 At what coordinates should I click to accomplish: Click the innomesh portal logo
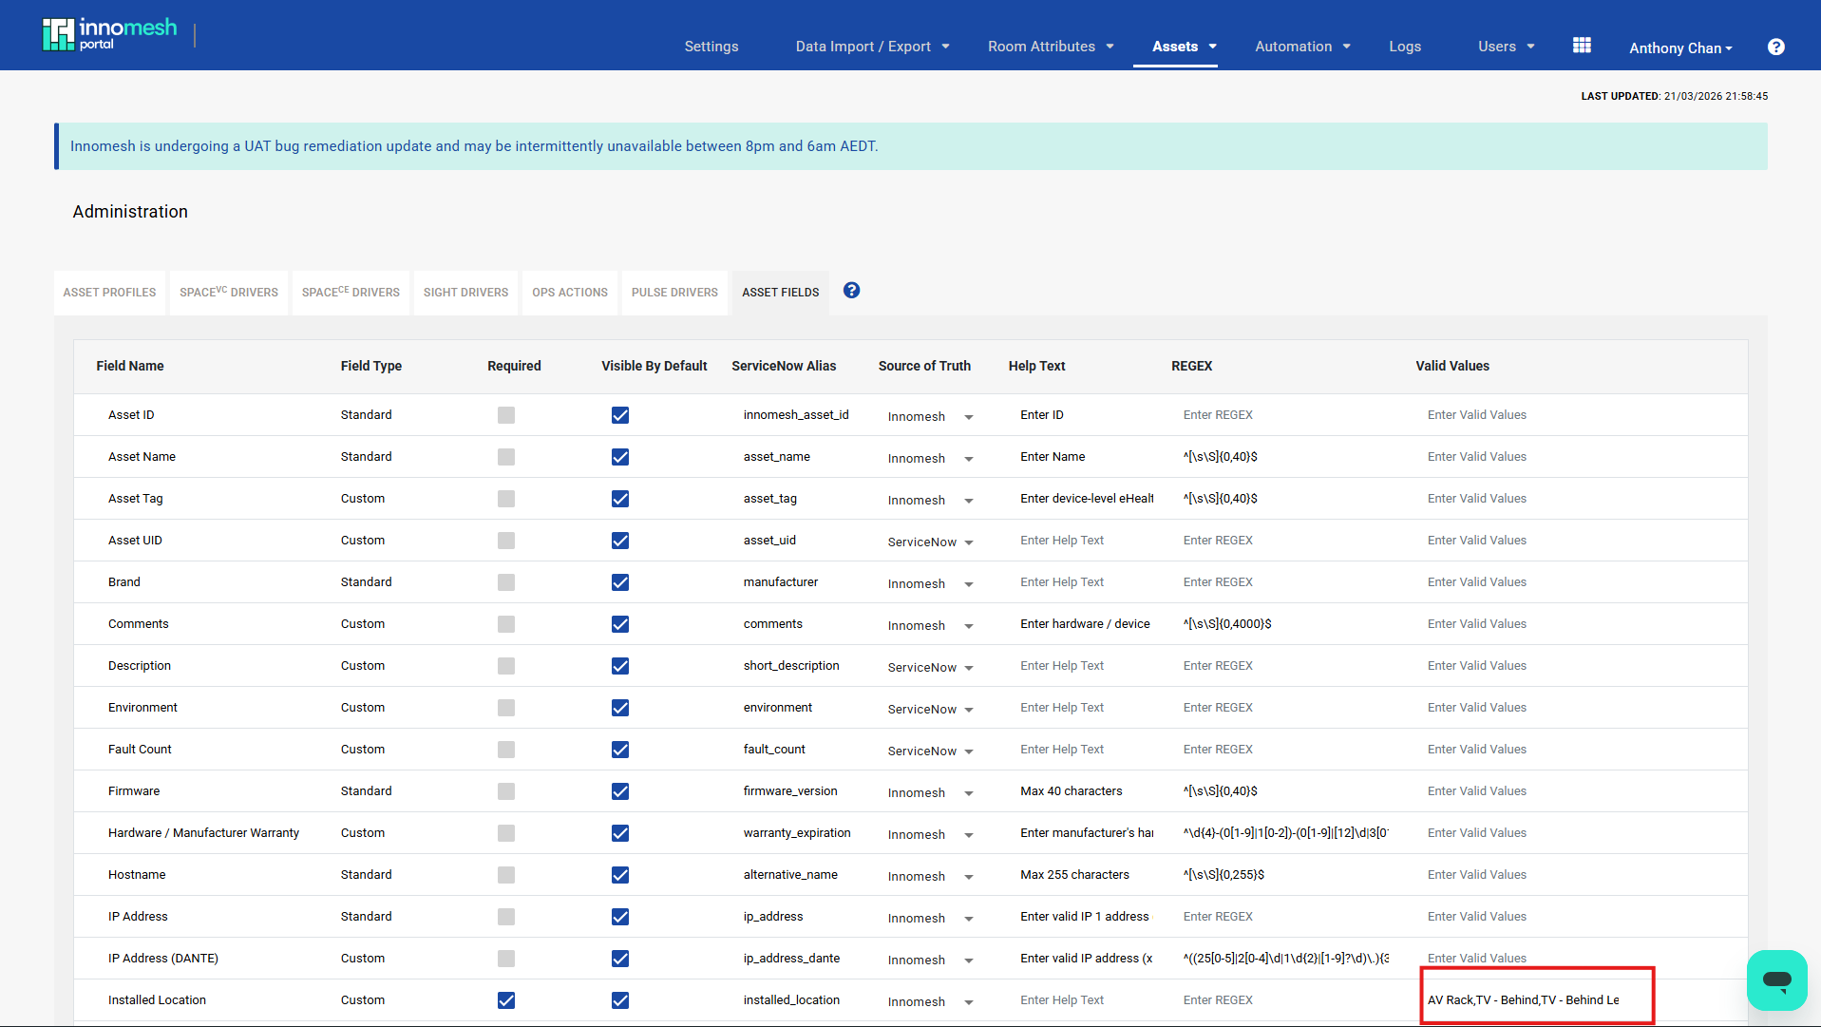click(107, 33)
